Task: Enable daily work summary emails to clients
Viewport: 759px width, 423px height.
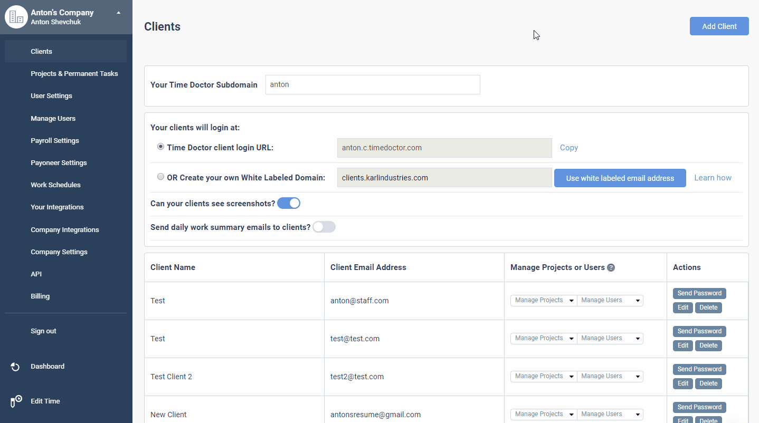Action: click(x=324, y=226)
